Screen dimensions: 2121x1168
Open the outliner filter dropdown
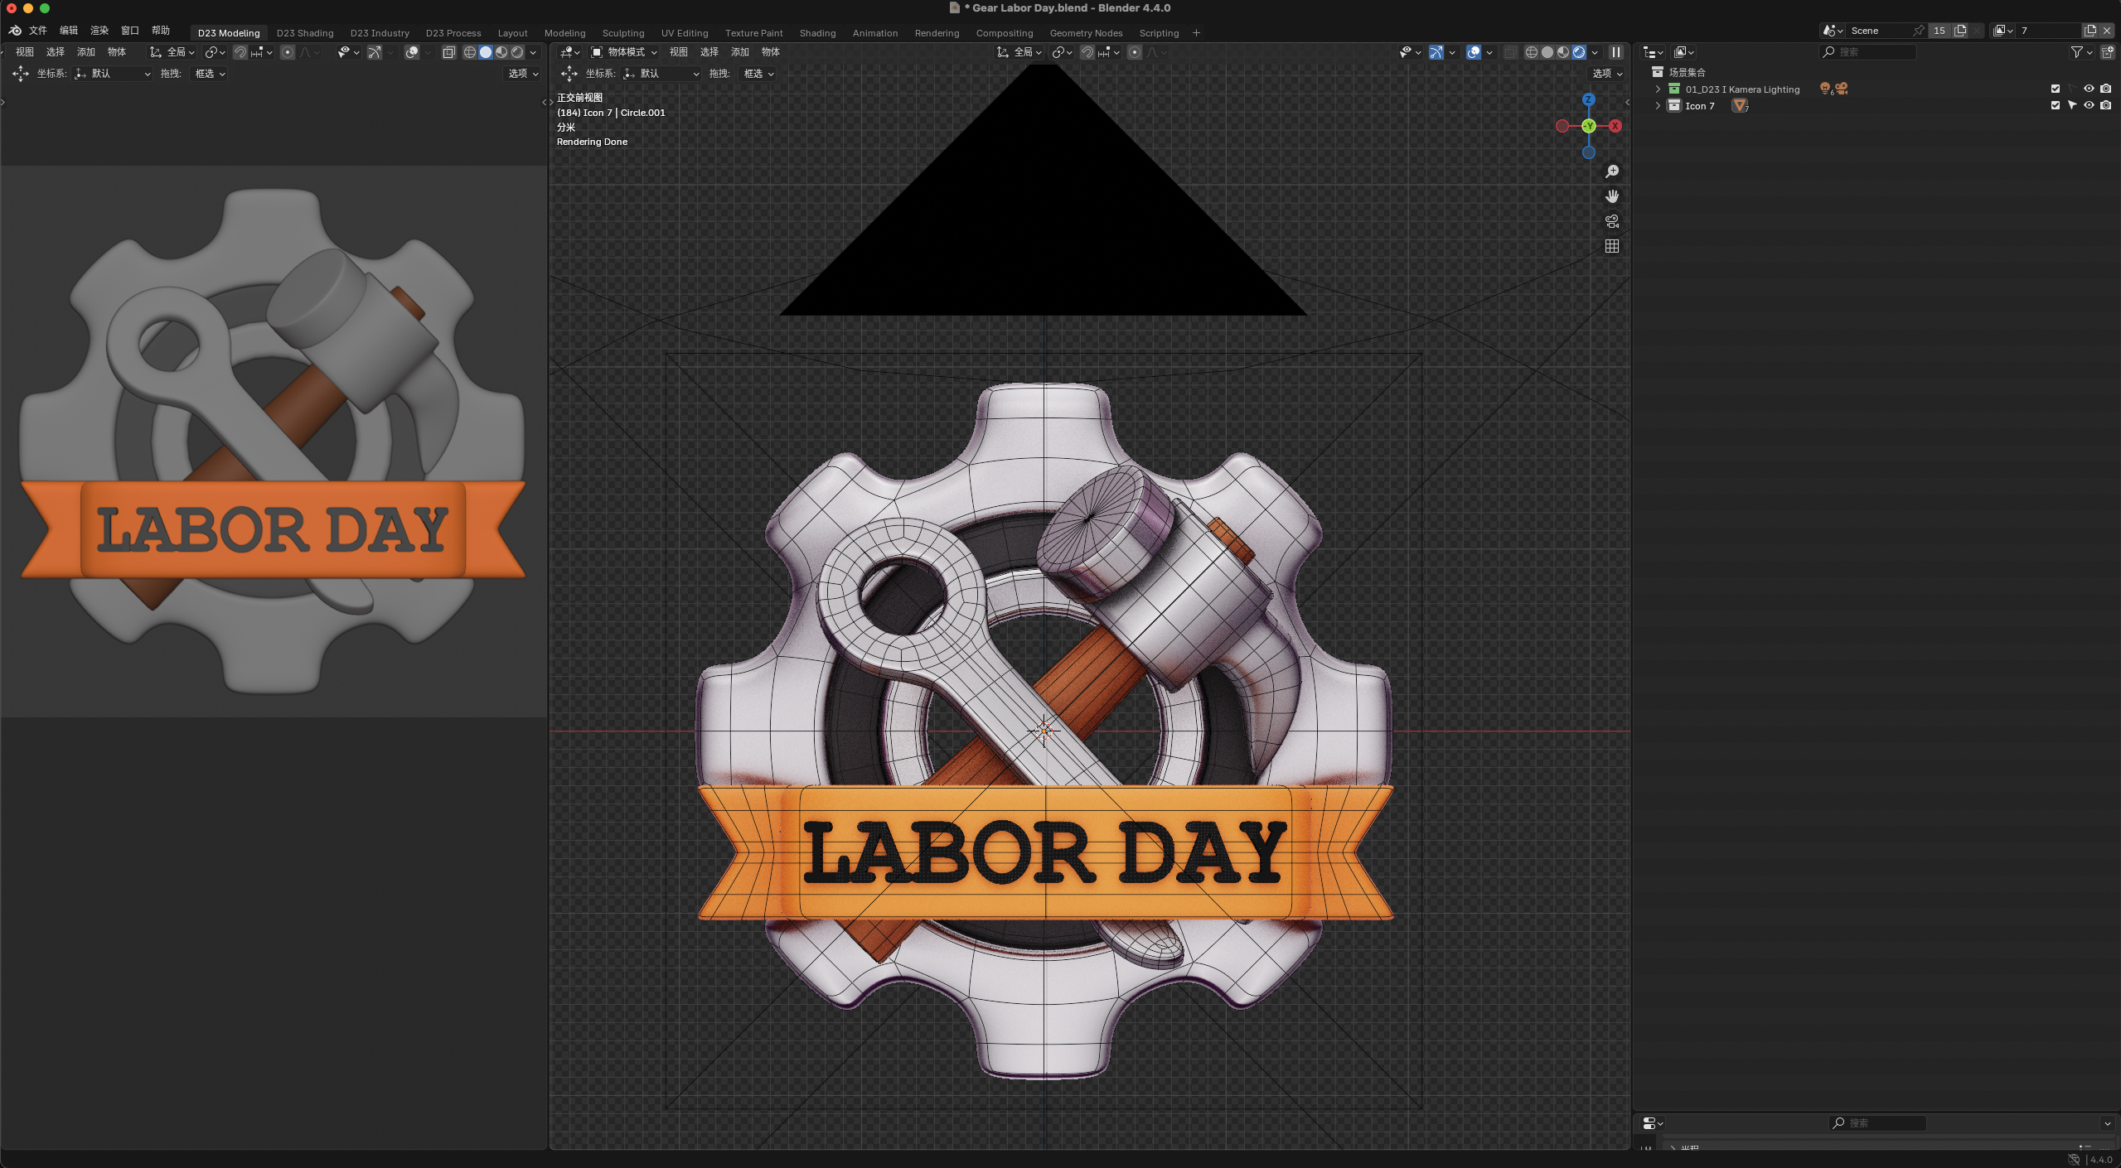click(2080, 52)
